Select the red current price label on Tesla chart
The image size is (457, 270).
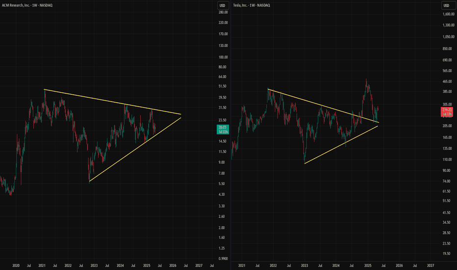(x=447, y=112)
